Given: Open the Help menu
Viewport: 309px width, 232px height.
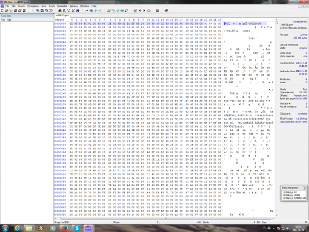Looking at the screenshot, I should (94, 6).
